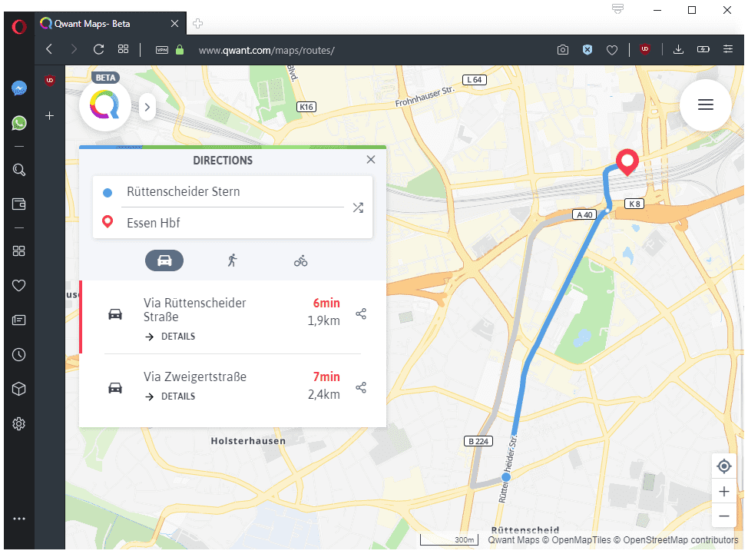Screen dimensions: 748x554
Task: Center map on my location
Action: [x=724, y=466]
